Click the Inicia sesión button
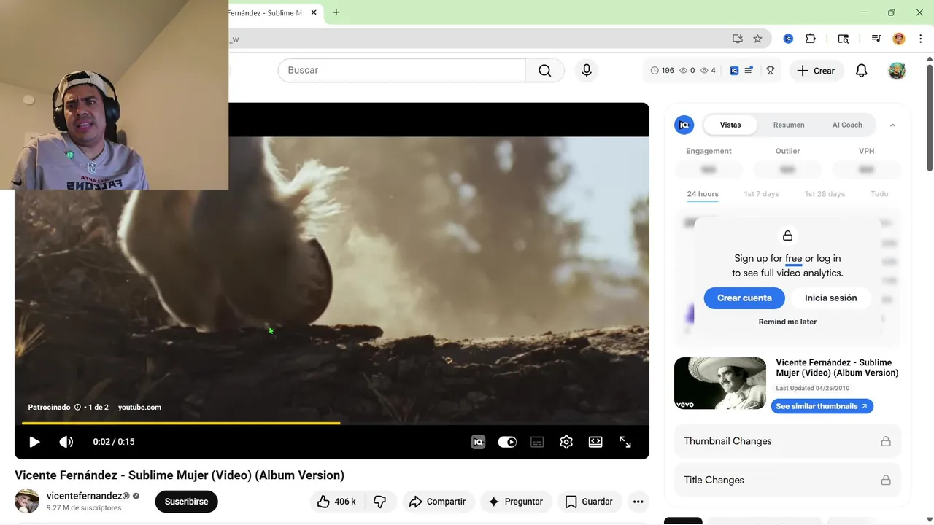 pyautogui.click(x=830, y=297)
